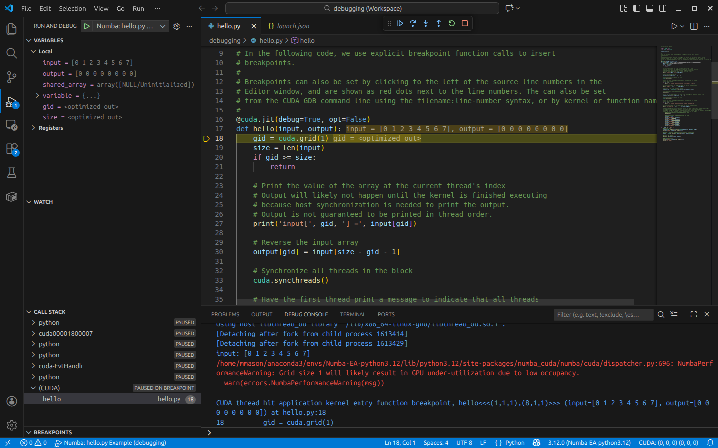Stop the debugging session
The width and height of the screenshot is (718, 448).
(464, 23)
